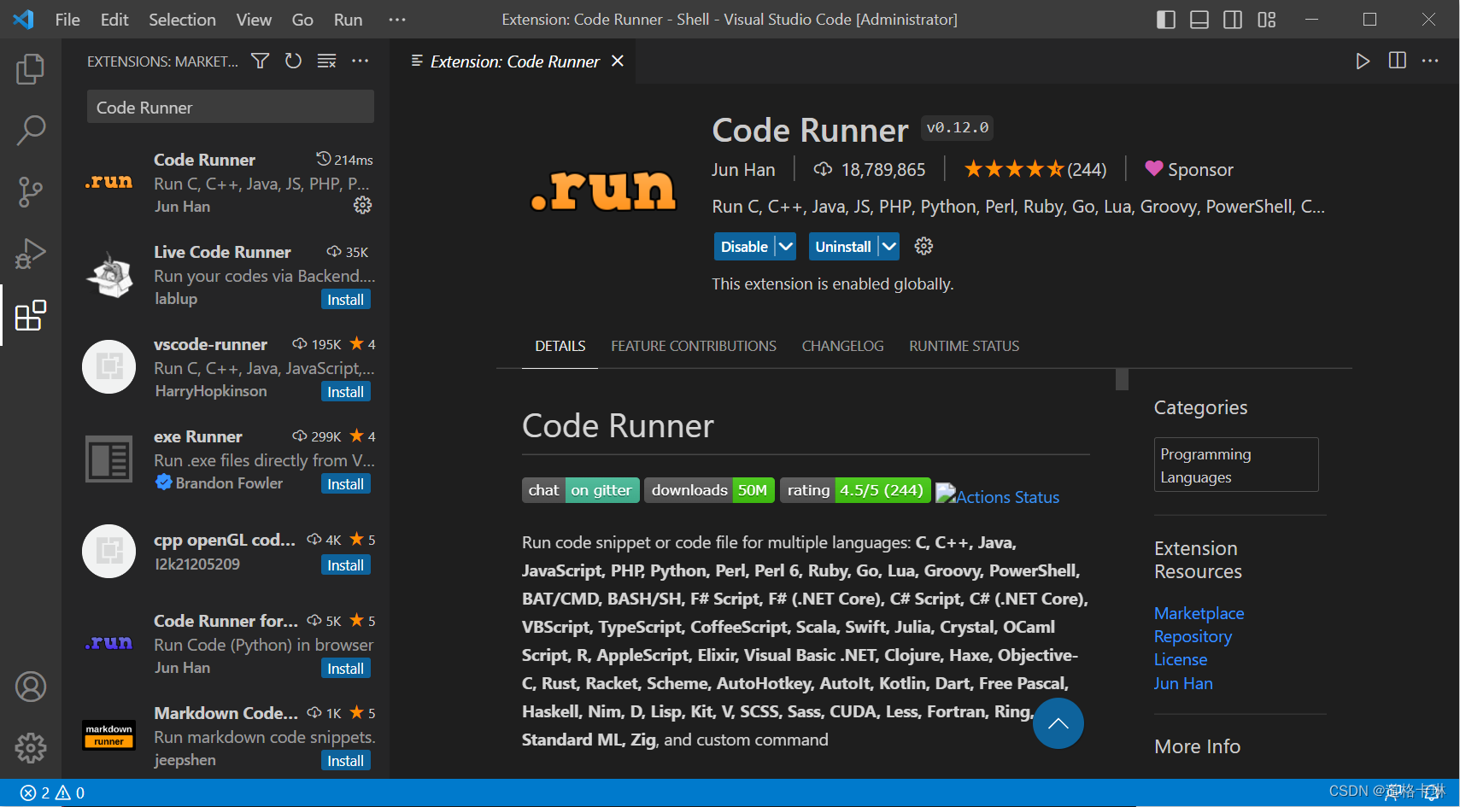Open the Marketplace resource link
This screenshot has height=807, width=1460.
click(x=1199, y=613)
